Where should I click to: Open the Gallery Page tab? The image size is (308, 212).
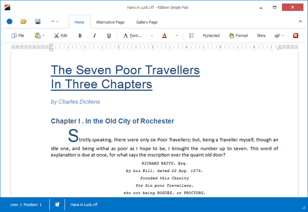(x=147, y=22)
